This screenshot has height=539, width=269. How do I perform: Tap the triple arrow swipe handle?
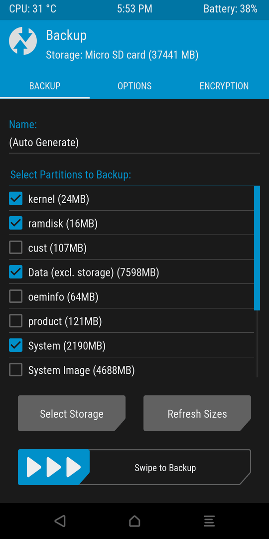(x=54, y=467)
